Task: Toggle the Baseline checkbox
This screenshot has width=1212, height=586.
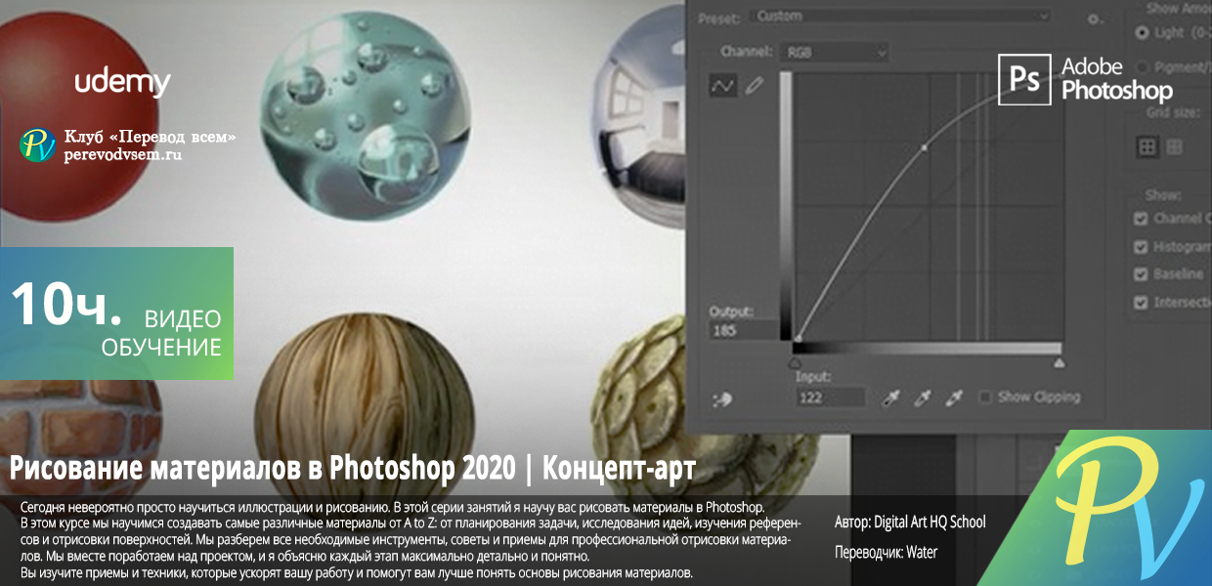Action: (1141, 274)
